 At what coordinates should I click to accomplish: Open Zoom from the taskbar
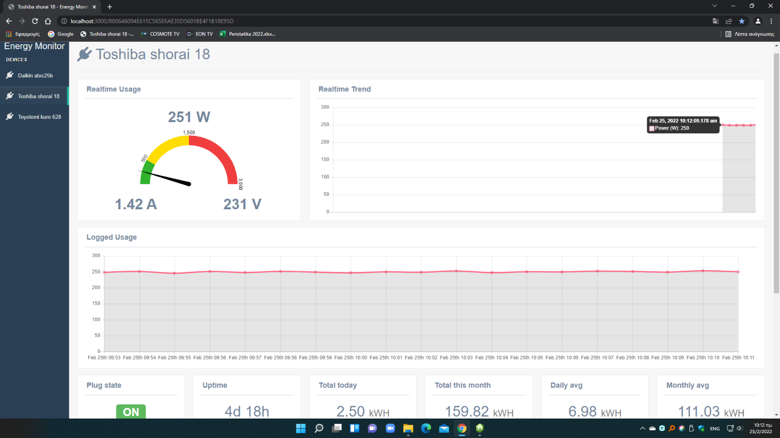(390, 428)
